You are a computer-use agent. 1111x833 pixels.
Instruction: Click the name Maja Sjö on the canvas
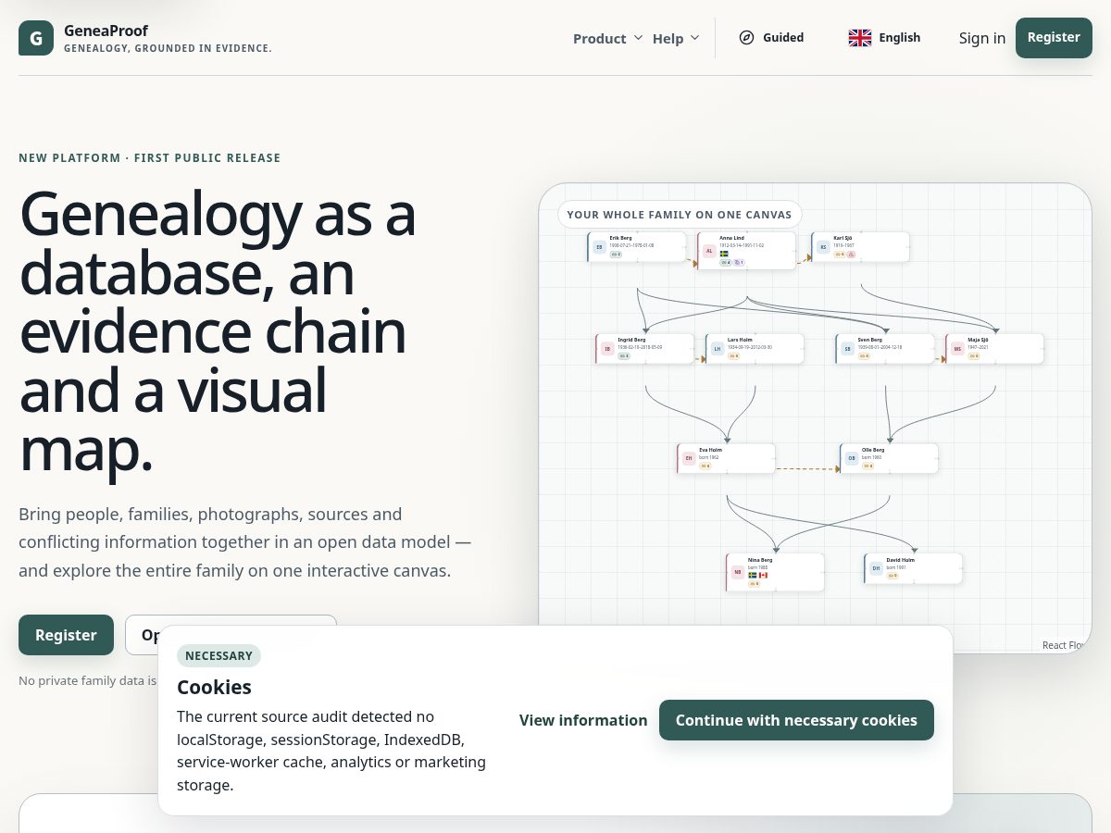pyautogui.click(x=979, y=340)
